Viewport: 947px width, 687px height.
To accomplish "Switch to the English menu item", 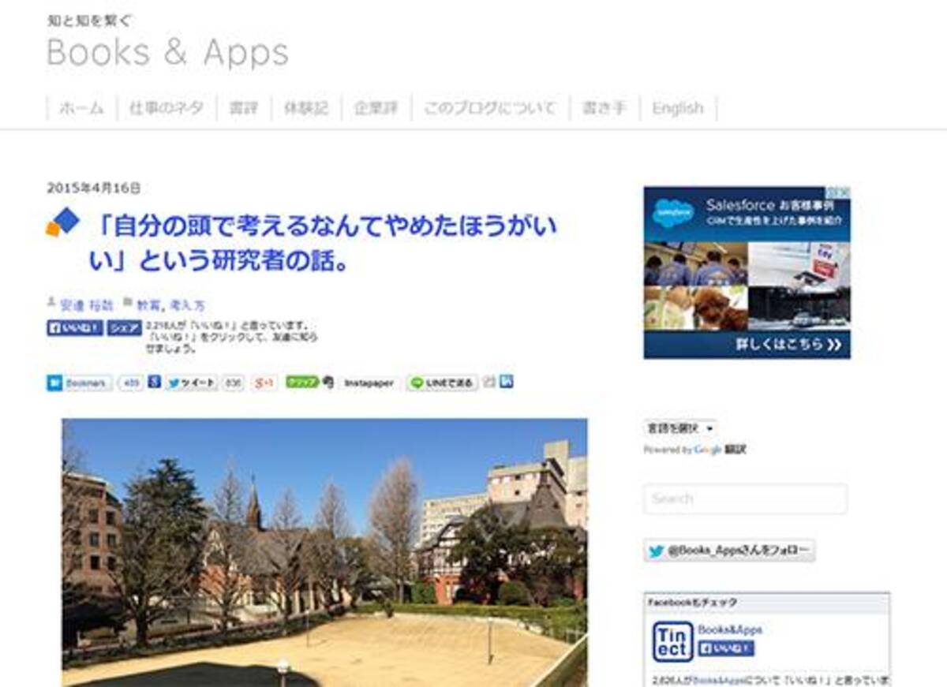I will pos(677,108).
